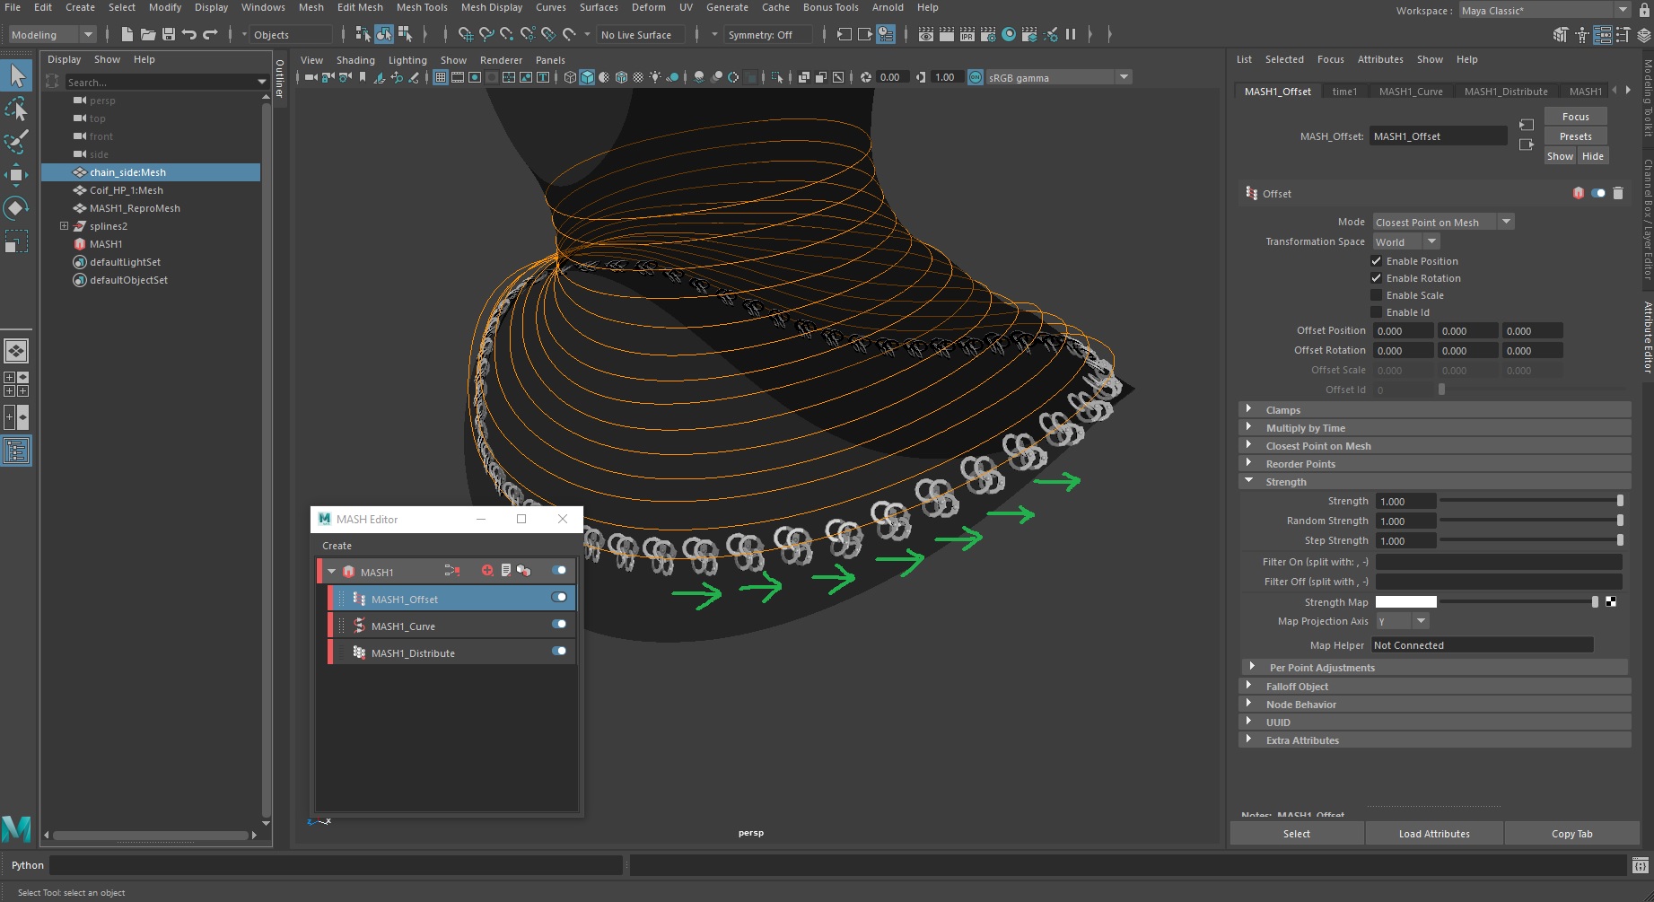Open the Transformation Space World dropdown

1405,241
